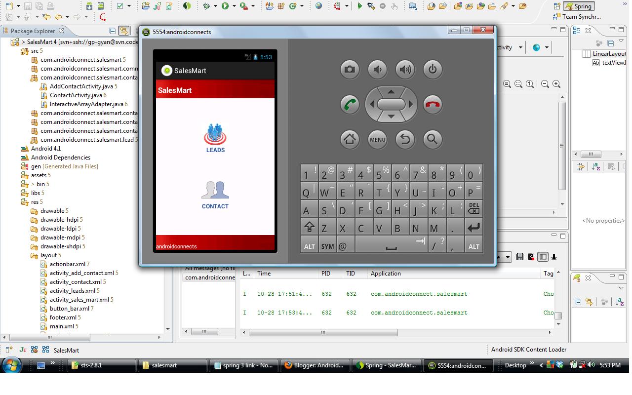Image resolution: width=632 pixels, height=395 pixels.
Task: Open the CONTACT icon in SalesMart app
Action: 215,195
